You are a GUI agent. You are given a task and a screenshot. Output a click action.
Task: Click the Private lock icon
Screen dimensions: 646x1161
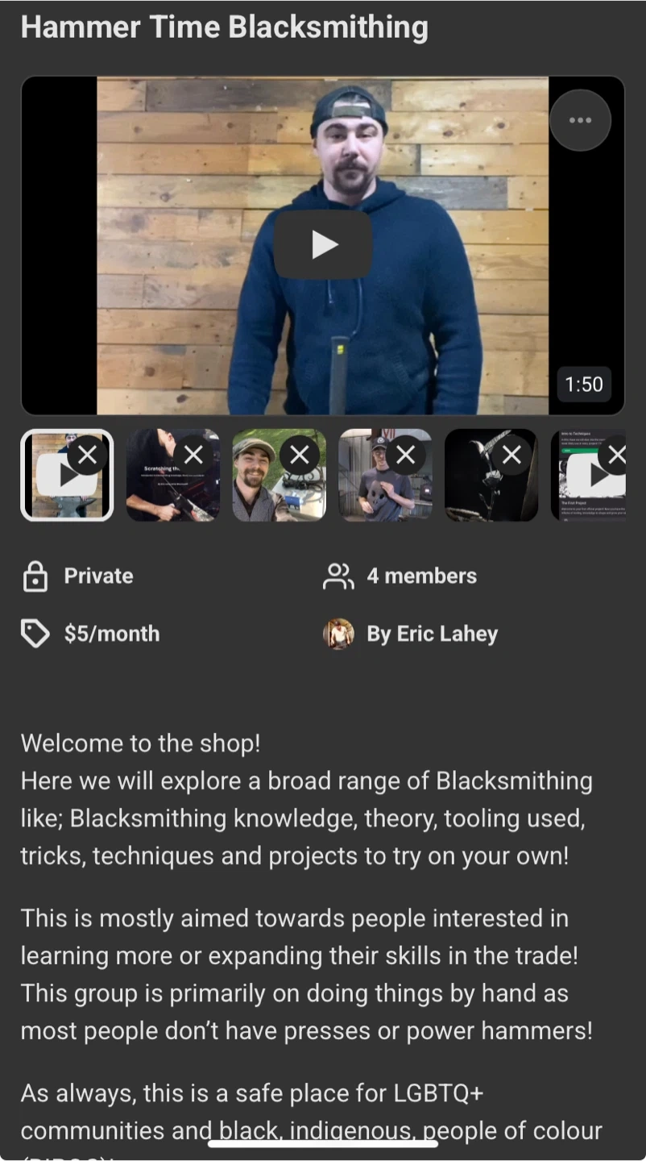(35, 576)
